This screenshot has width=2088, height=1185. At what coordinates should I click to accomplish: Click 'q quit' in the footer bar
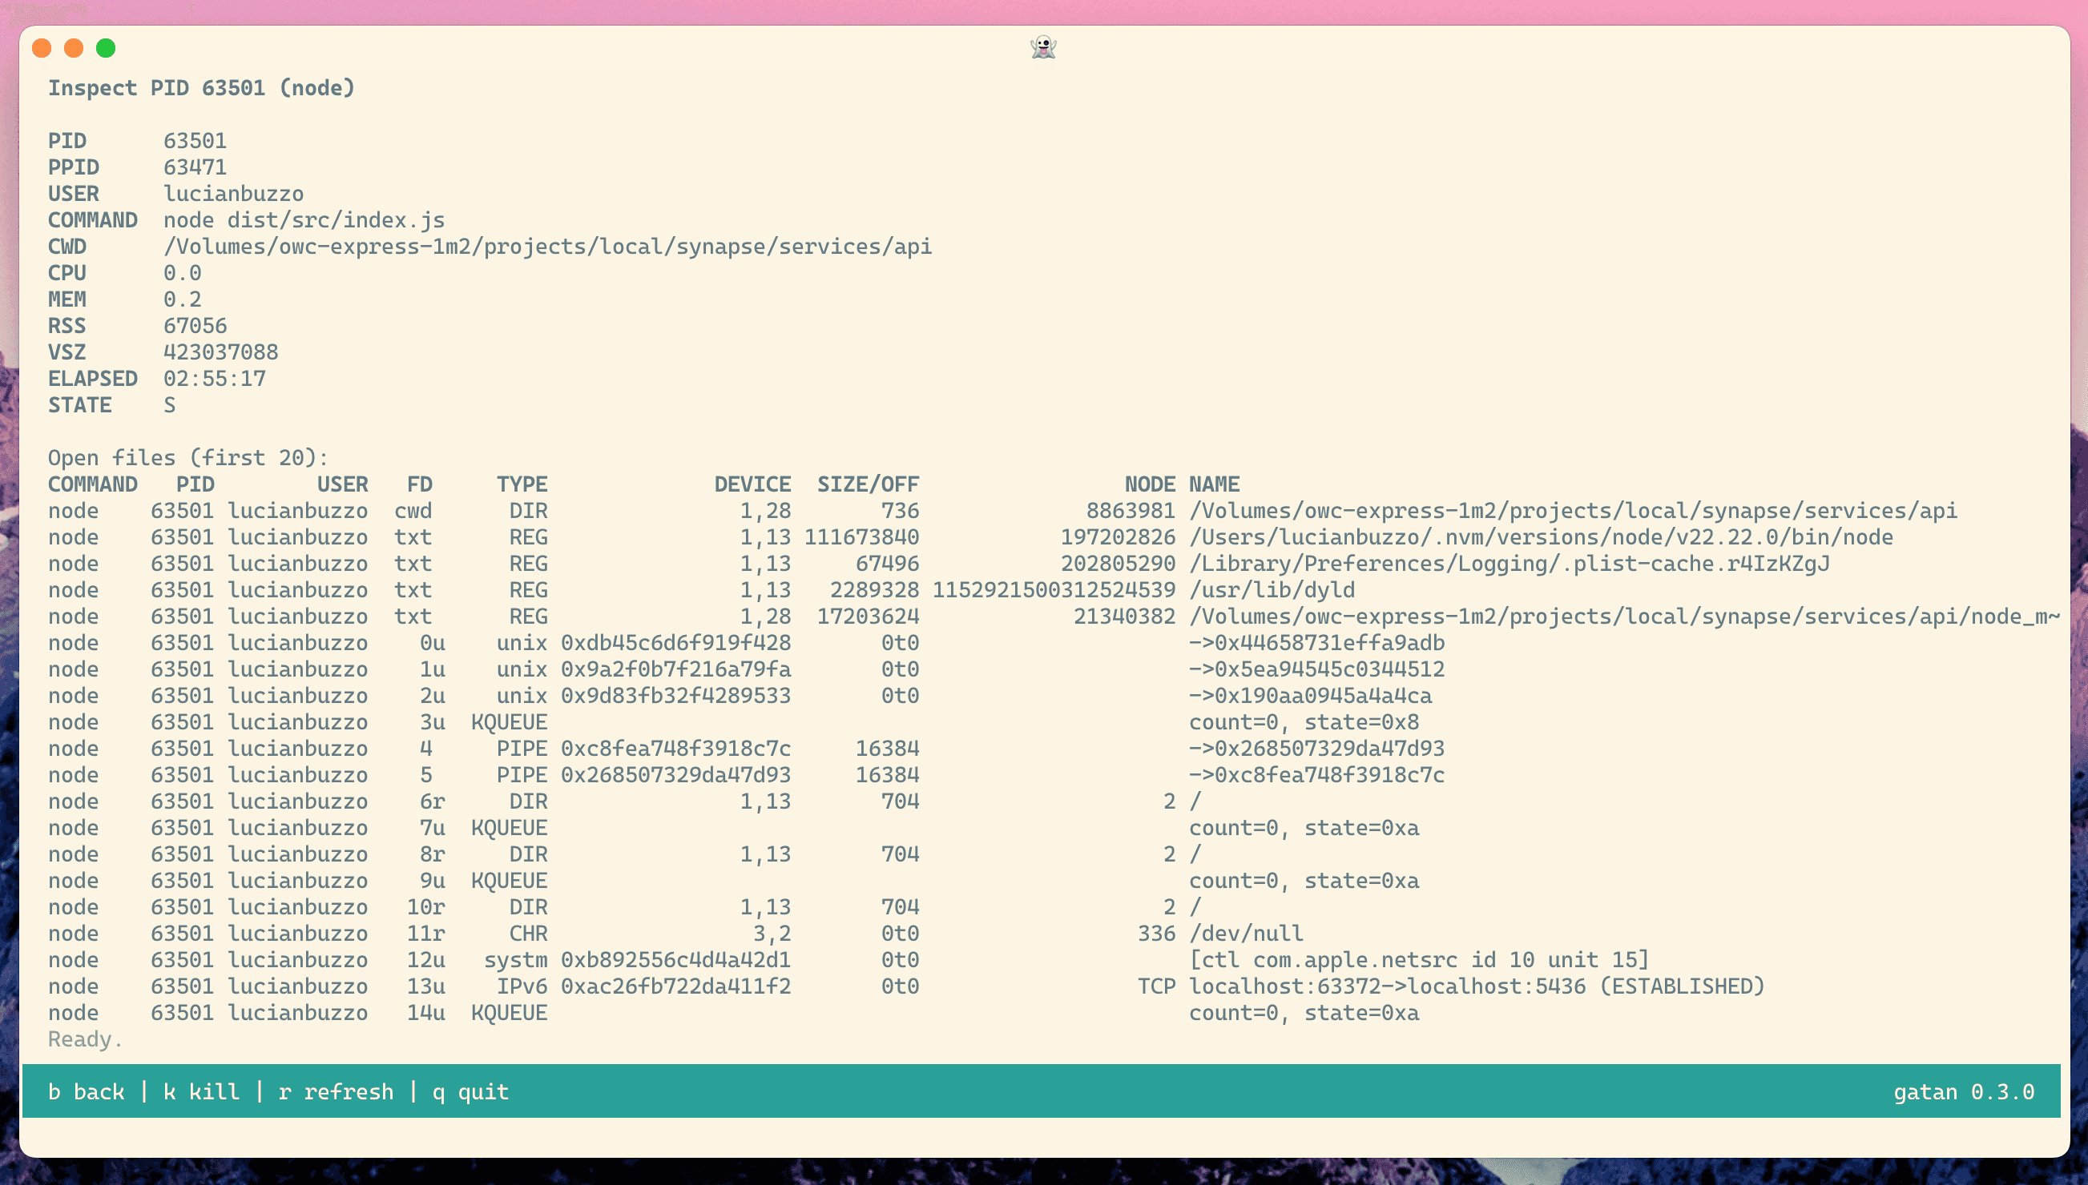tap(470, 1091)
